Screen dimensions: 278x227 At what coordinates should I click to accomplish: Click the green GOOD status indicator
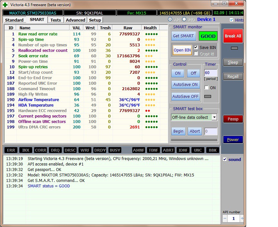pos(208,36)
